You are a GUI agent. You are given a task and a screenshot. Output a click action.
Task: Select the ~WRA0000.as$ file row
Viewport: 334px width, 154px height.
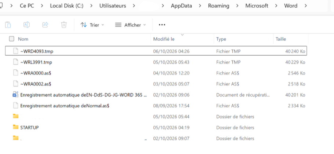click(x=156, y=73)
